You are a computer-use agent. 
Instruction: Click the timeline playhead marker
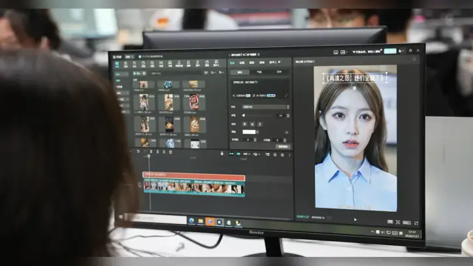pos(149,156)
